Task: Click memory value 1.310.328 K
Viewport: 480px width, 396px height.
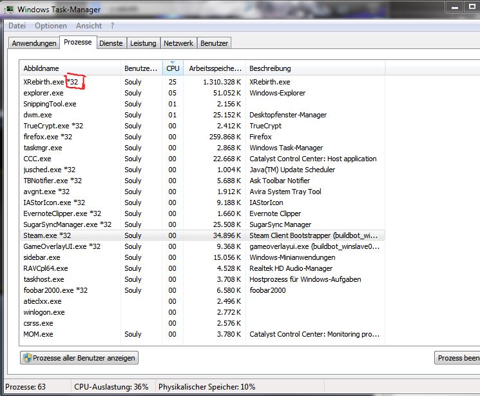Action: 222,82
